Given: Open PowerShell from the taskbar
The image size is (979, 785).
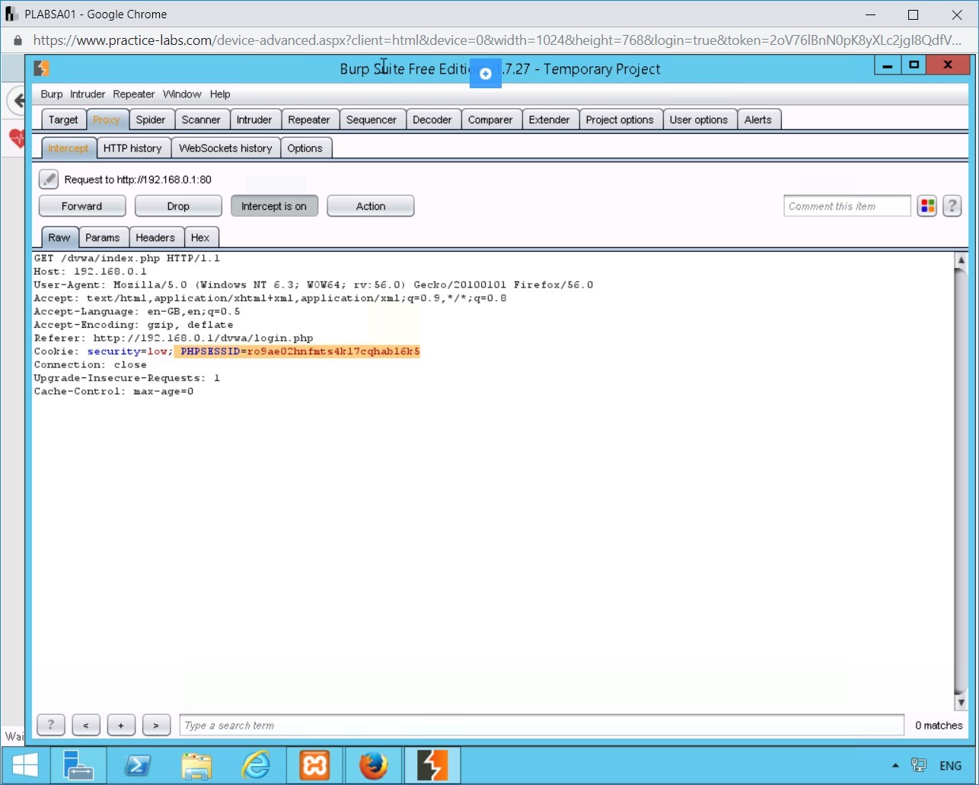Looking at the screenshot, I should click(x=138, y=765).
